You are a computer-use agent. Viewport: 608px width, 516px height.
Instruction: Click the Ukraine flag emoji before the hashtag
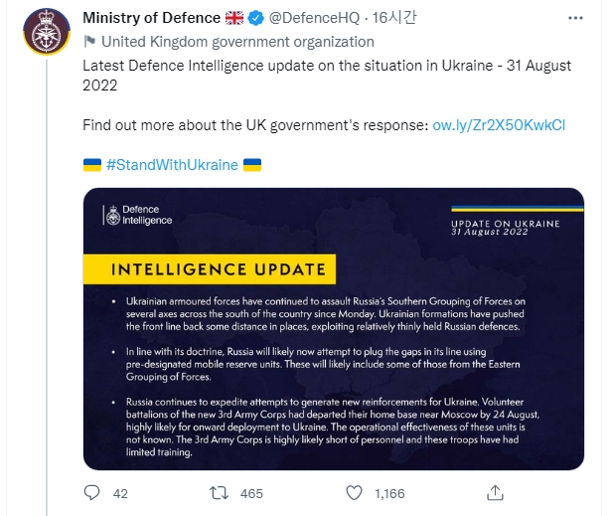coord(91,164)
